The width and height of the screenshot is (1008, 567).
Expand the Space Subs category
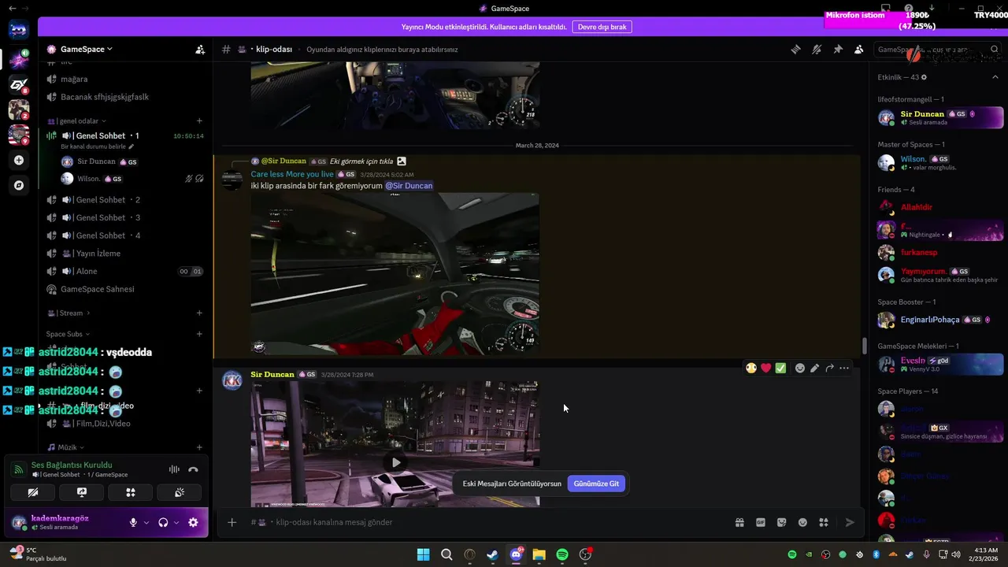point(68,334)
